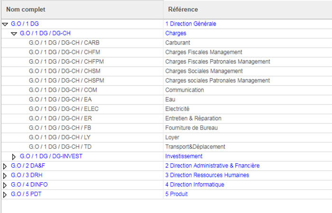The width and height of the screenshot is (332, 213).
Task: Expand the G.O / 2 DA&F node
Action: click(x=5, y=166)
